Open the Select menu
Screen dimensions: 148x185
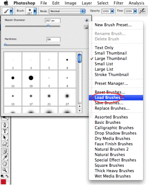(103, 3)
